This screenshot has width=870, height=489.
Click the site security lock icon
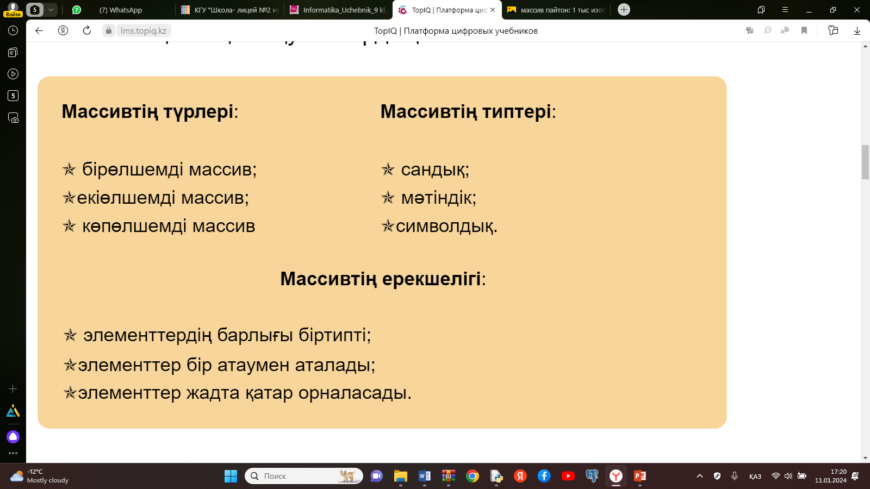click(x=109, y=30)
